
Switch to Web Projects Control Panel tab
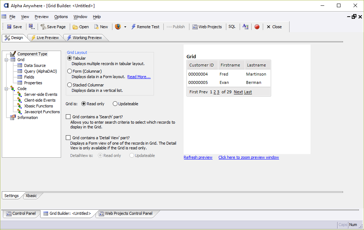click(x=126, y=213)
